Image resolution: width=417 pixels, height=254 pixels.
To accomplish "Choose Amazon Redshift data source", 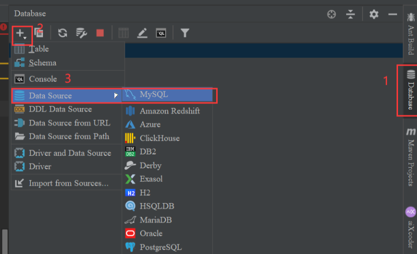I will click(167, 111).
